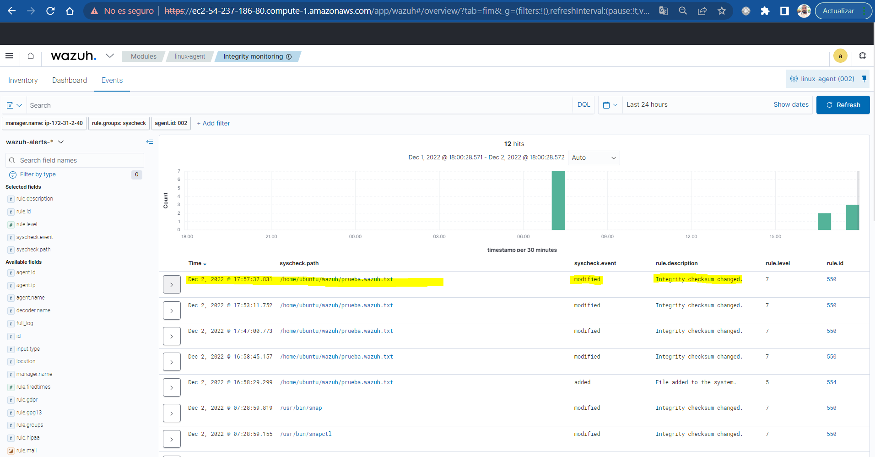Switch to the Inventory tab

click(x=23, y=80)
